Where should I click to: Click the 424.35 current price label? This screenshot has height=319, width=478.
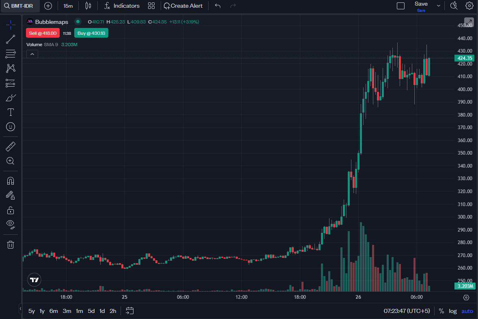pyautogui.click(x=464, y=58)
